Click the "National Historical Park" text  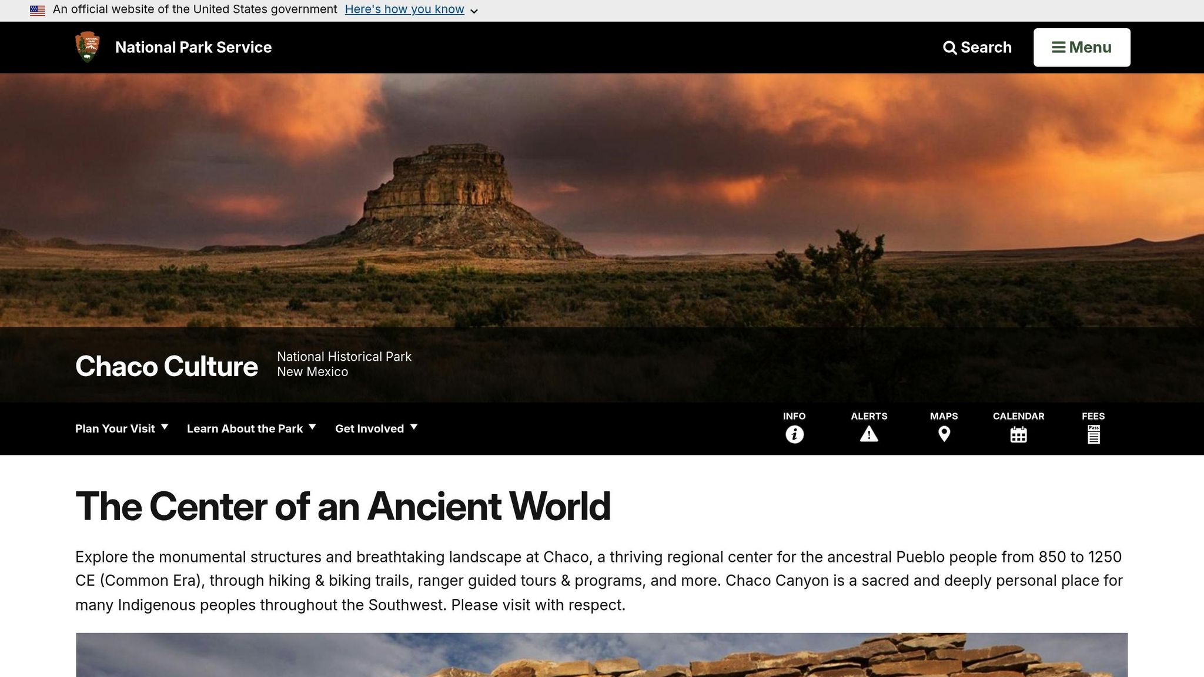click(344, 357)
